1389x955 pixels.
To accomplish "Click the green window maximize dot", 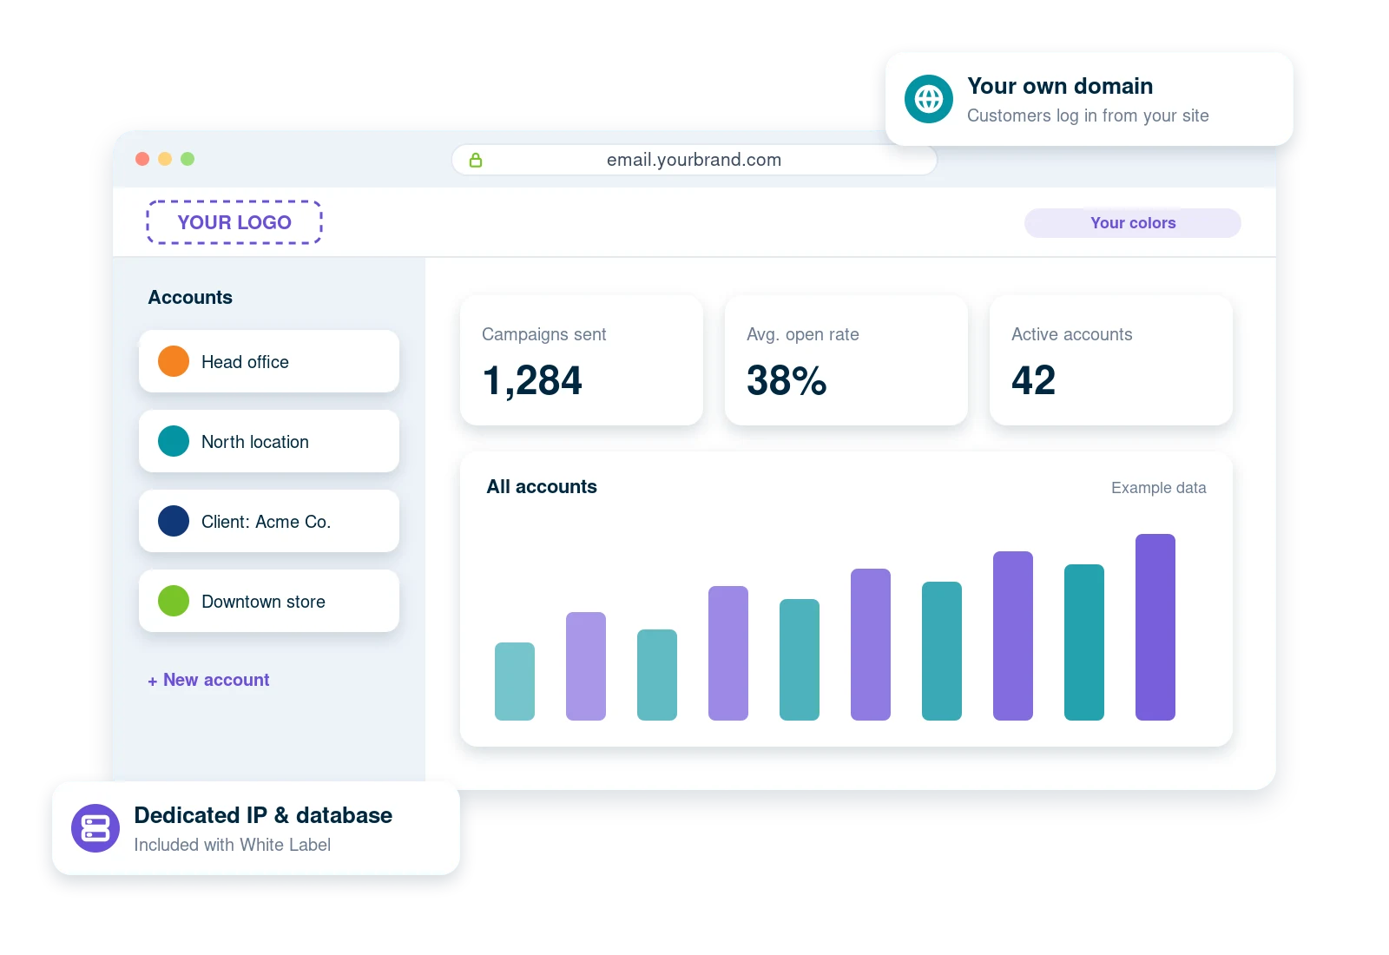I will (x=188, y=159).
